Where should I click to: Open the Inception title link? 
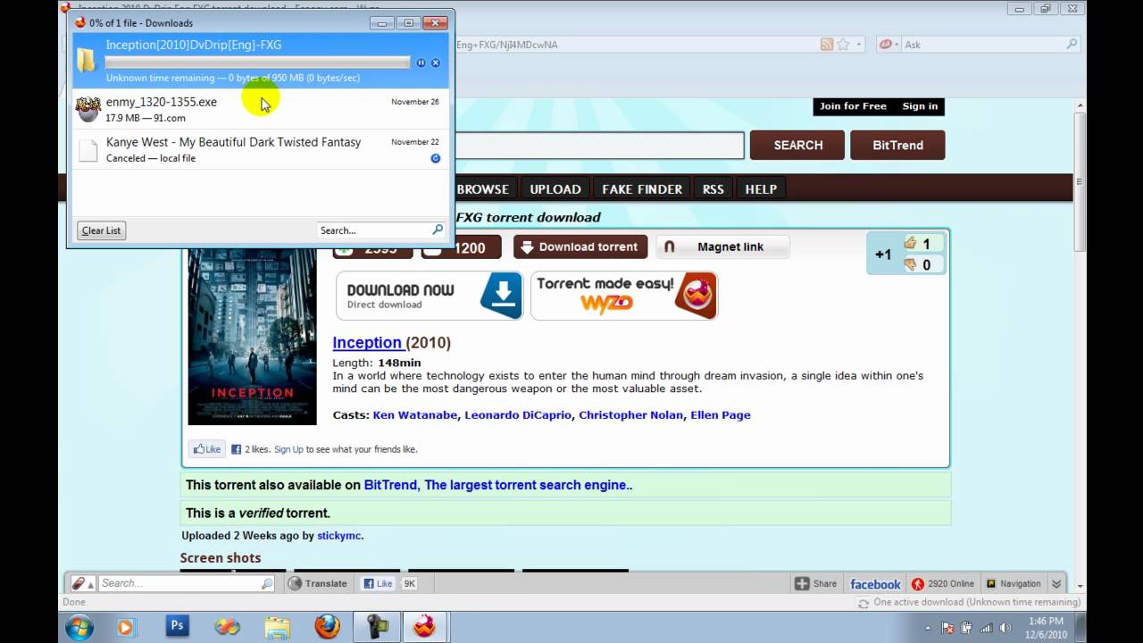click(367, 342)
